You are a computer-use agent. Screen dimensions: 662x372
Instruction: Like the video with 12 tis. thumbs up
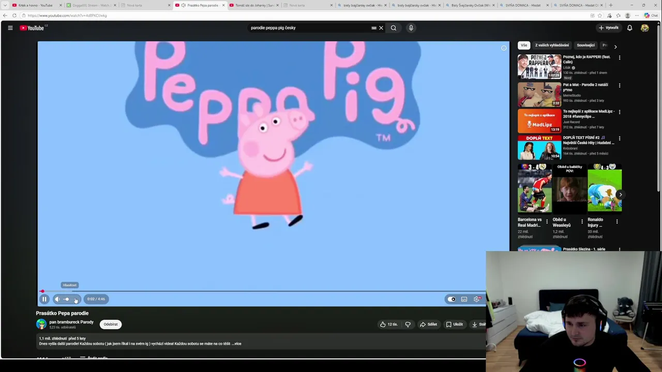[x=389, y=324]
